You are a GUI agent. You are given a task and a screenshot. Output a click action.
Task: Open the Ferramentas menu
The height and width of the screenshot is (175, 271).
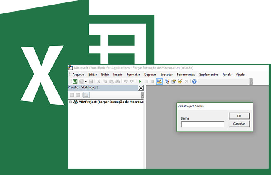click(186, 75)
